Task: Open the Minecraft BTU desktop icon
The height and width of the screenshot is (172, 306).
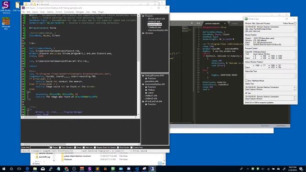Action: coord(6,23)
